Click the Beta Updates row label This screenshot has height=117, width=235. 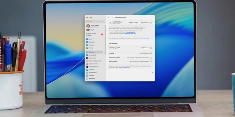coord(113,61)
